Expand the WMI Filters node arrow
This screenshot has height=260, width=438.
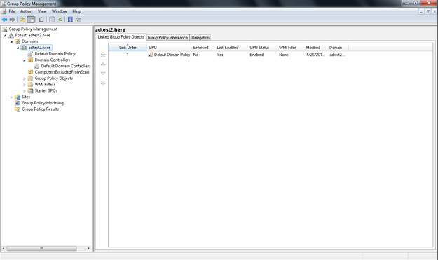tap(25, 85)
